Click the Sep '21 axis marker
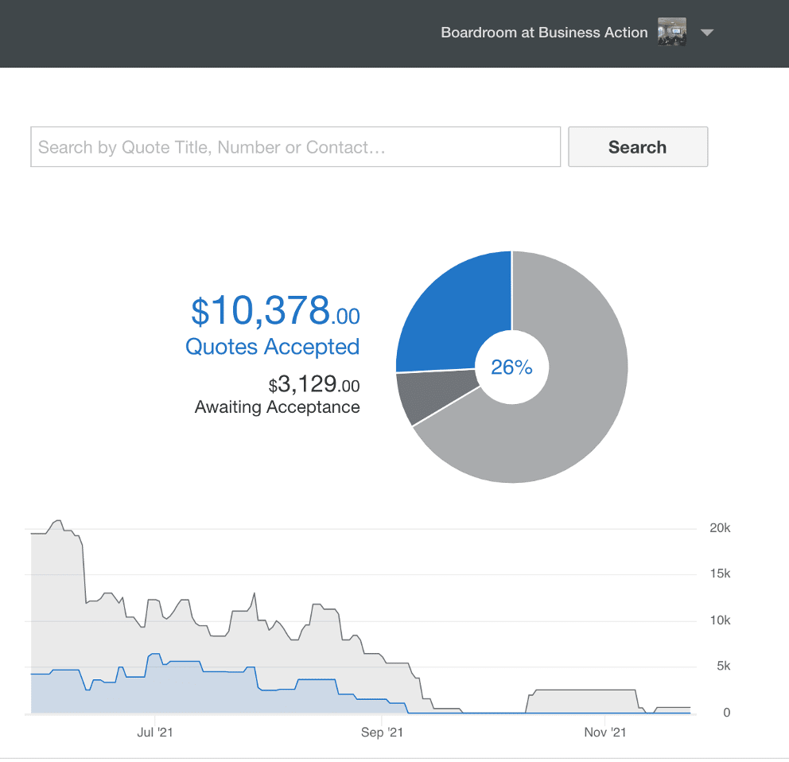This screenshot has width=789, height=762. click(382, 733)
